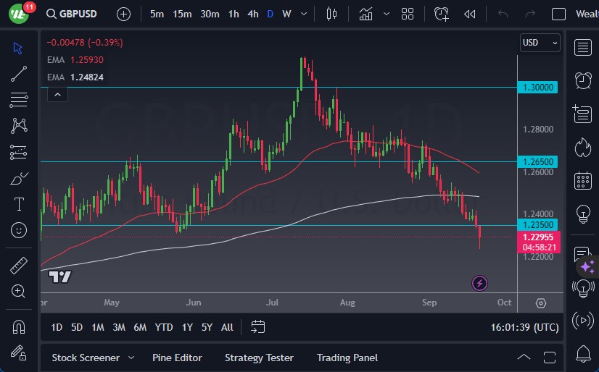599x372 pixels.
Task: Open the Strategy Tester tab
Action: tap(259, 358)
